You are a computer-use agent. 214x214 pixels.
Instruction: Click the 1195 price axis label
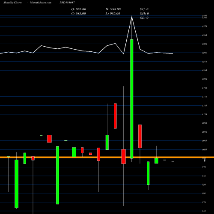click(x=205, y=88)
